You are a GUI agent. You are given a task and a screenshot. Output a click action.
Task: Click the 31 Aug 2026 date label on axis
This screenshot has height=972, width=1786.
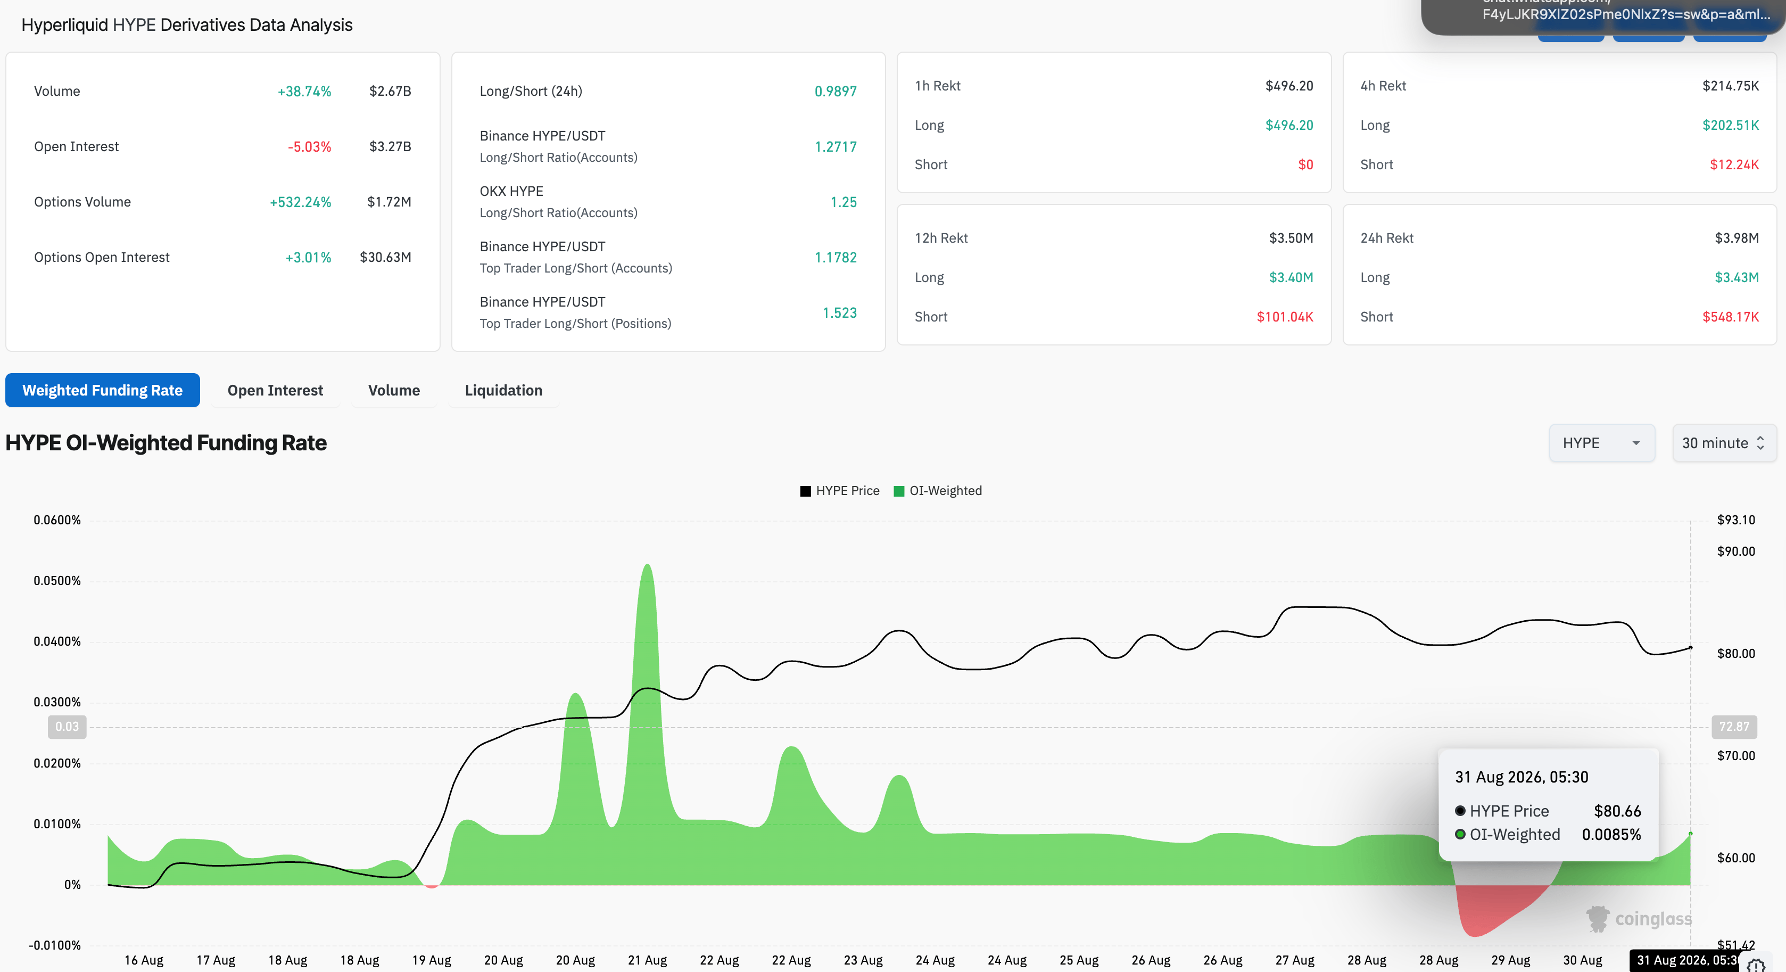tap(1685, 960)
